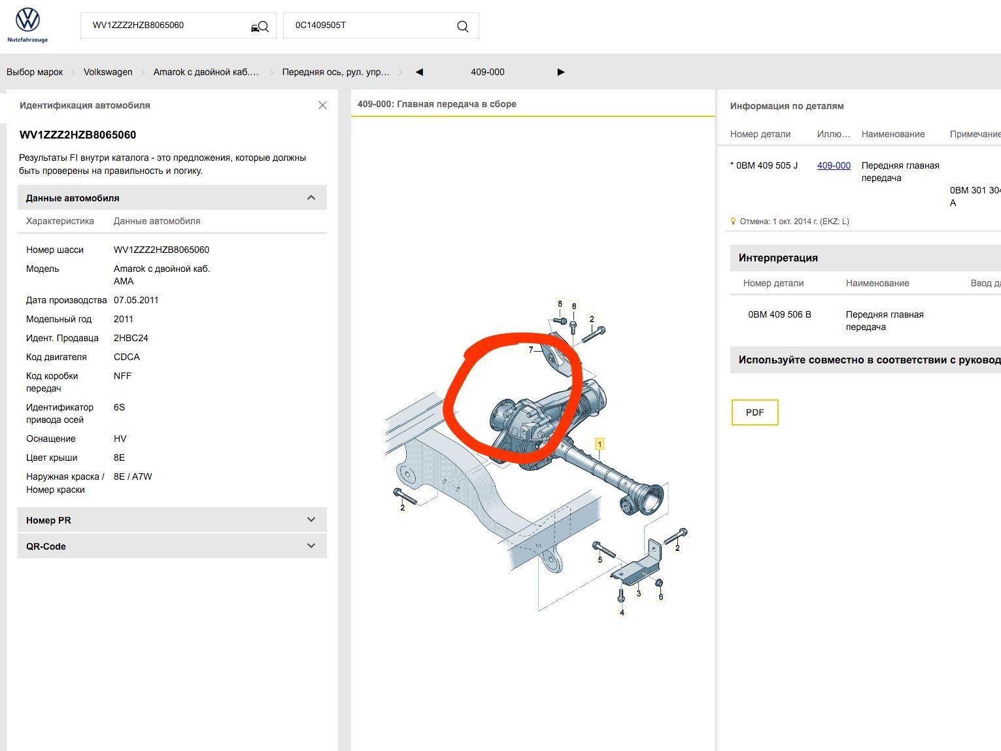Expand the QR-Code section
This screenshot has height=751, width=1001.
[172, 546]
